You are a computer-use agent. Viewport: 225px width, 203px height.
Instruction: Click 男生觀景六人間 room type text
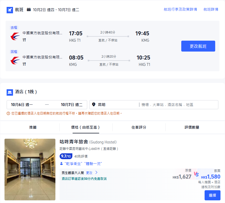click(x=73, y=173)
